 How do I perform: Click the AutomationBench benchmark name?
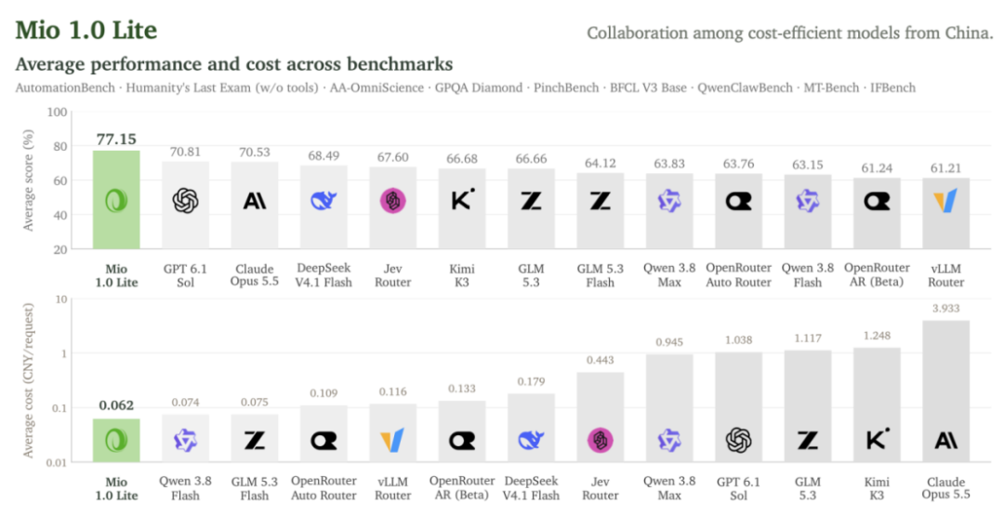click(65, 87)
